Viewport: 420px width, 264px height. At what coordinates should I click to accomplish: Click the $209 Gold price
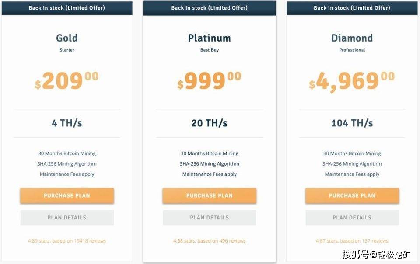[x=67, y=80]
